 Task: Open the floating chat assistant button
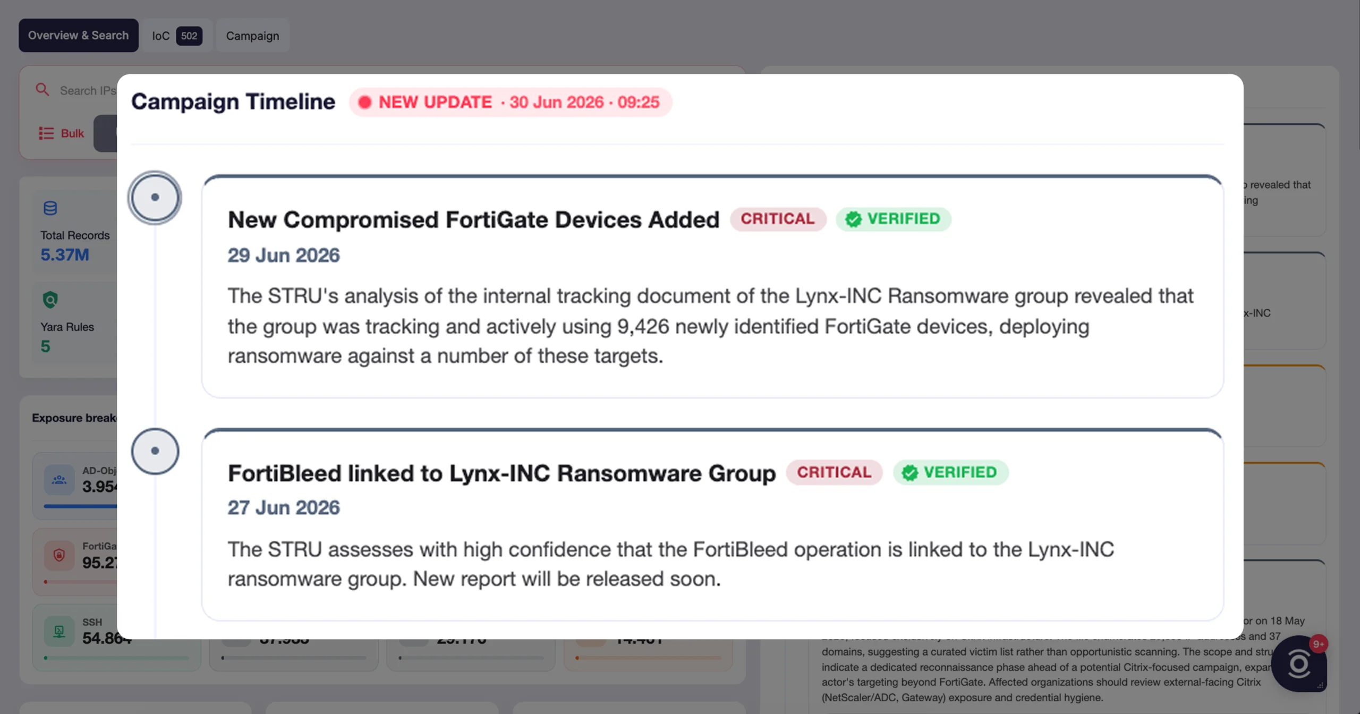tap(1299, 664)
